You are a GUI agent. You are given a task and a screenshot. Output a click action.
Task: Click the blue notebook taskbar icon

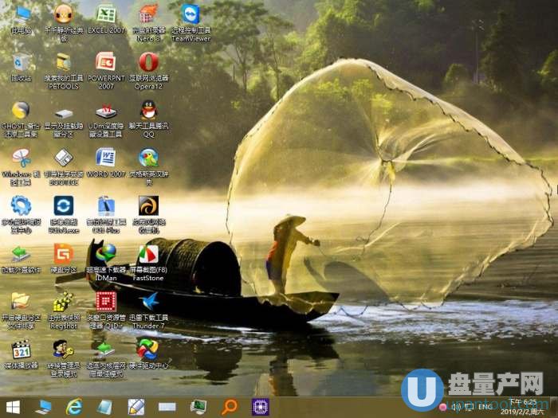point(105,408)
